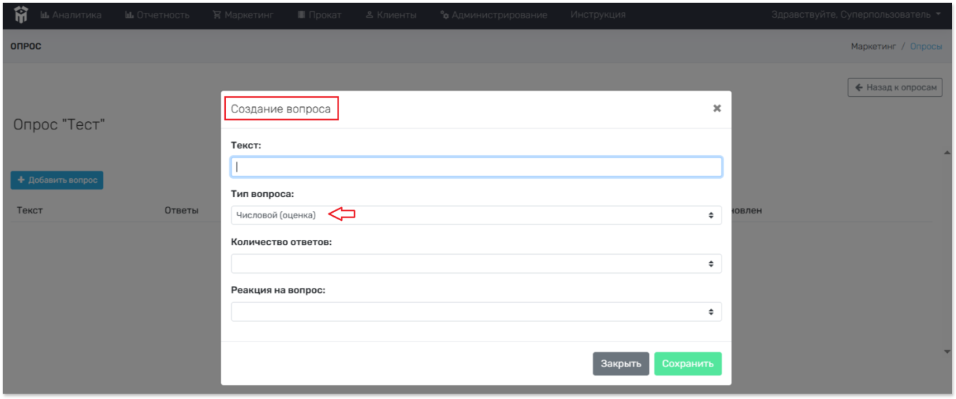The width and height of the screenshot is (956, 399).
Task: Close the dialog with the X icon
Action: 717,108
